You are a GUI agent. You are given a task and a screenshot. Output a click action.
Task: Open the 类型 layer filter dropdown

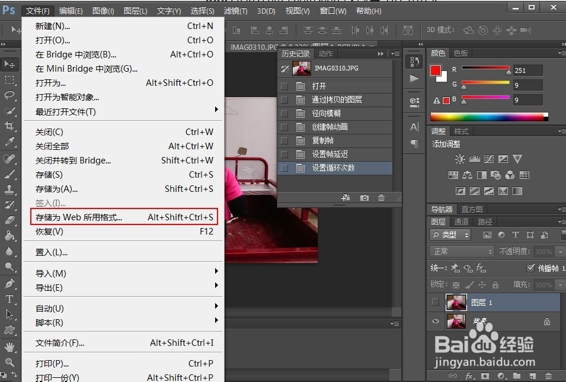(x=449, y=235)
